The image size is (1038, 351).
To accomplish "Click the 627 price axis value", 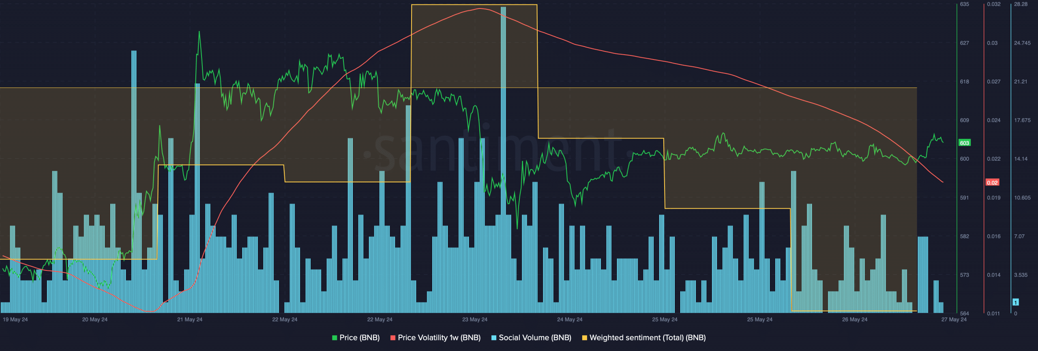I will pos(965,43).
